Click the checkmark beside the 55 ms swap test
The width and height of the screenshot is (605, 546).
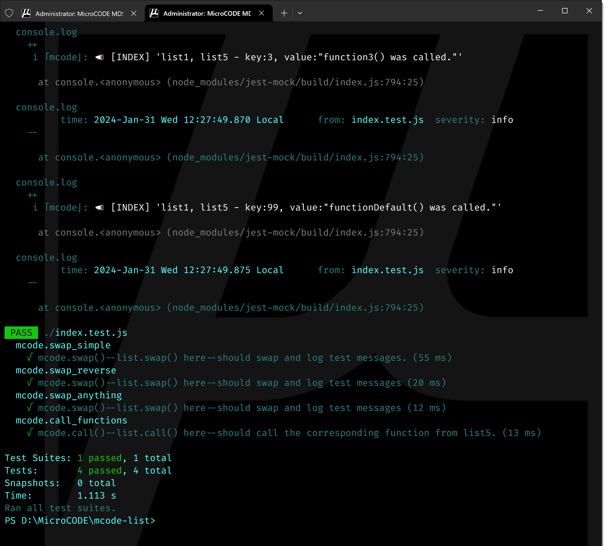pyautogui.click(x=30, y=357)
